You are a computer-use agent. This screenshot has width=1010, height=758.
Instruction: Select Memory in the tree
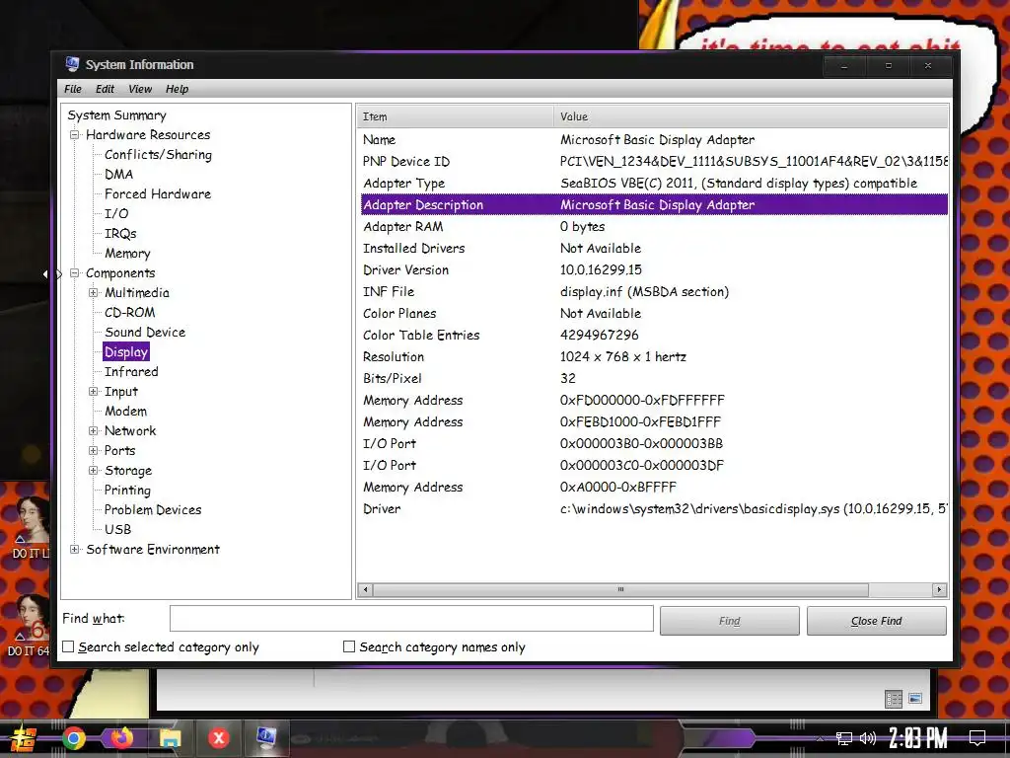click(127, 254)
